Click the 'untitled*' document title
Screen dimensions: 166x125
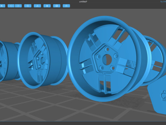pyautogui.click(x=83, y=2)
